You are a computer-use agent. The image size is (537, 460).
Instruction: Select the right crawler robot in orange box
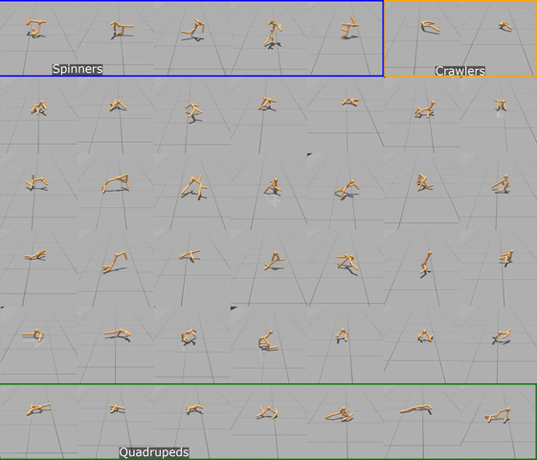pyautogui.click(x=505, y=26)
